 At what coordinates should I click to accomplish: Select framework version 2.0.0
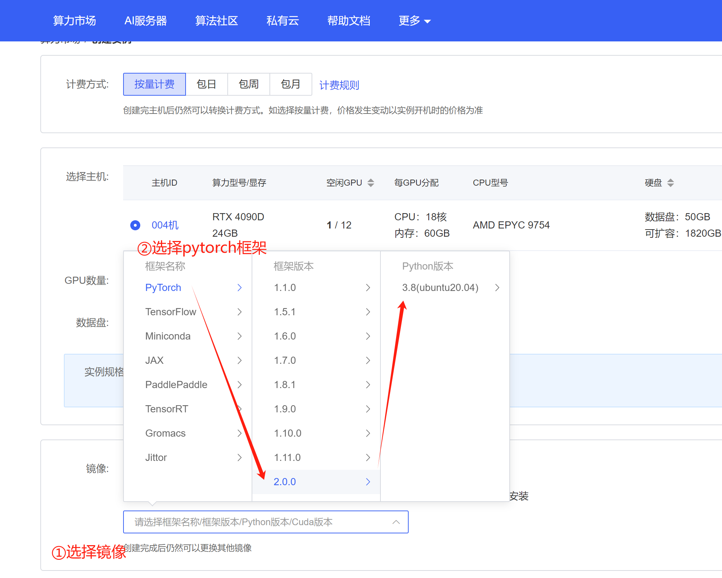(x=316, y=482)
